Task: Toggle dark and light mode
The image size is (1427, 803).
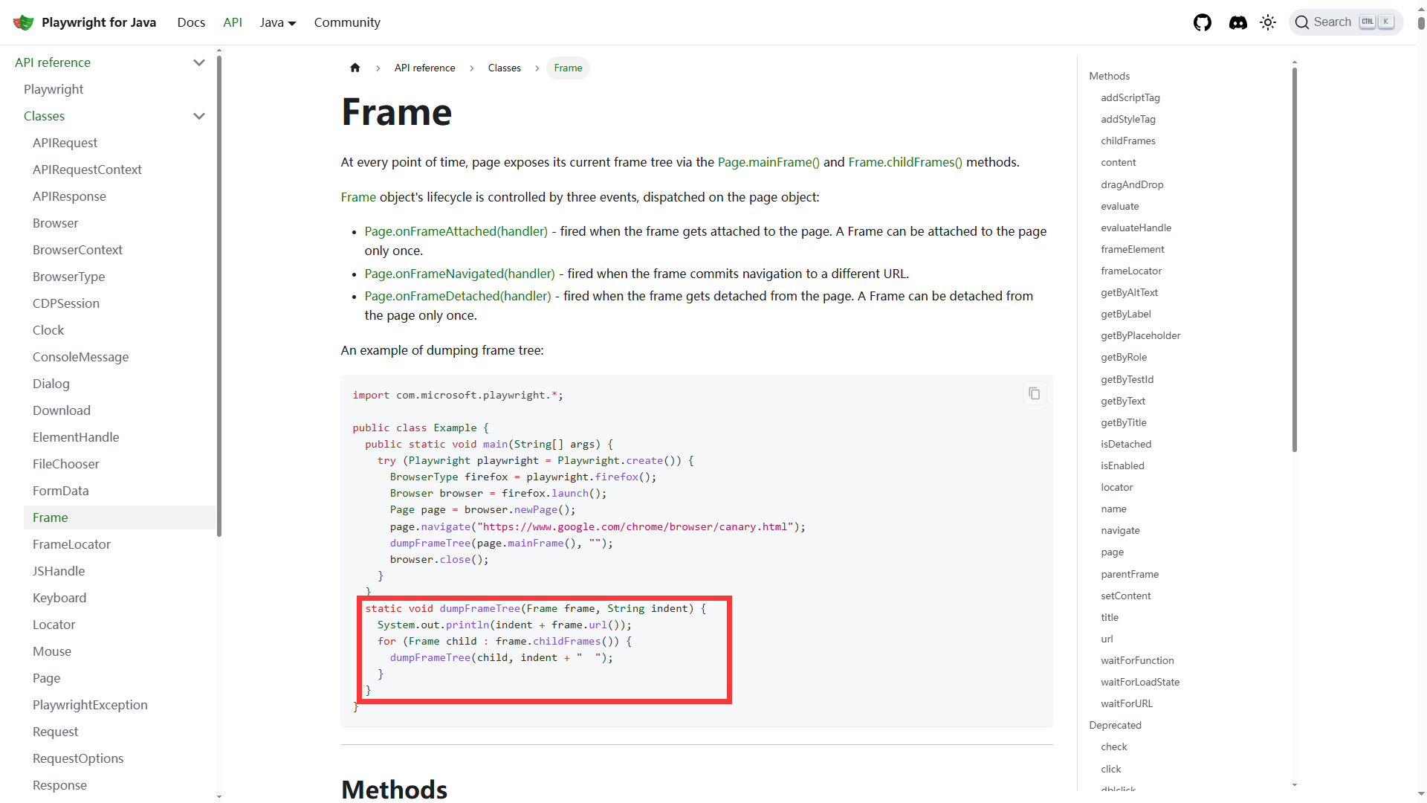Action: (x=1268, y=22)
